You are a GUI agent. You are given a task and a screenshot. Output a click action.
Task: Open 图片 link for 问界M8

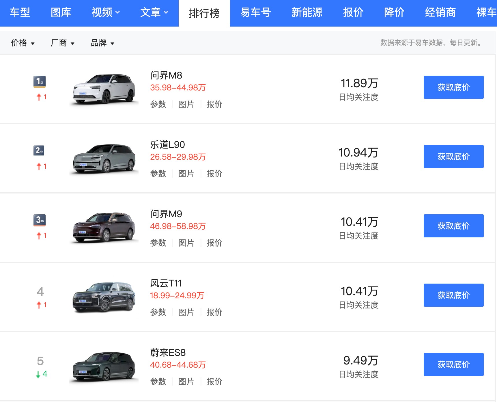pos(186,104)
